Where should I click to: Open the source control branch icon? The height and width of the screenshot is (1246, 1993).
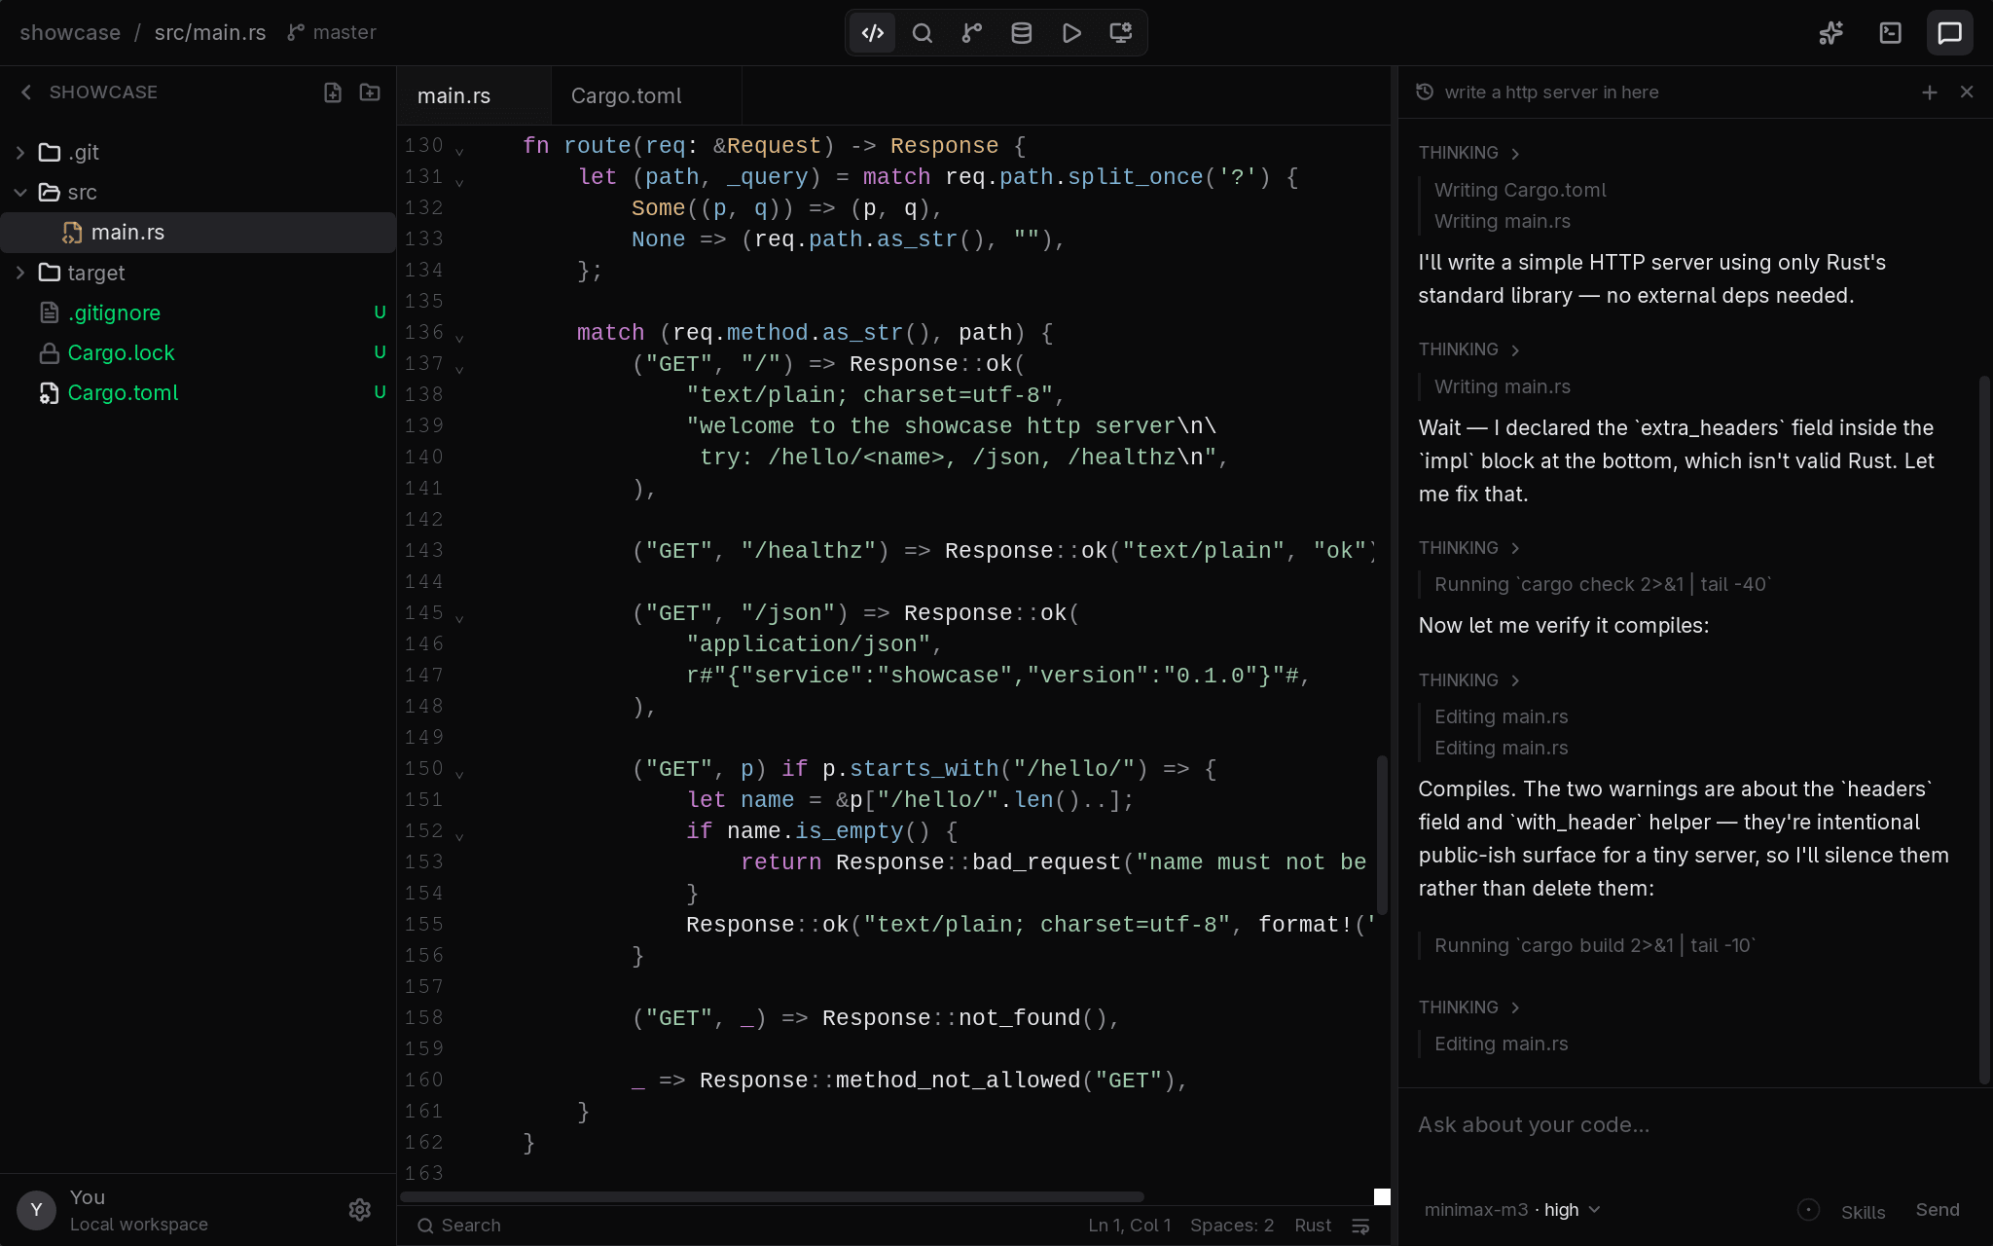pyautogui.click(x=972, y=33)
